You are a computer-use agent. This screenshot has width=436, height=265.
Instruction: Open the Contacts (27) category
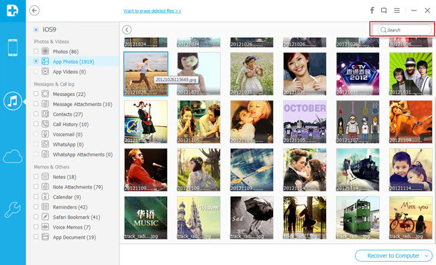[68, 114]
